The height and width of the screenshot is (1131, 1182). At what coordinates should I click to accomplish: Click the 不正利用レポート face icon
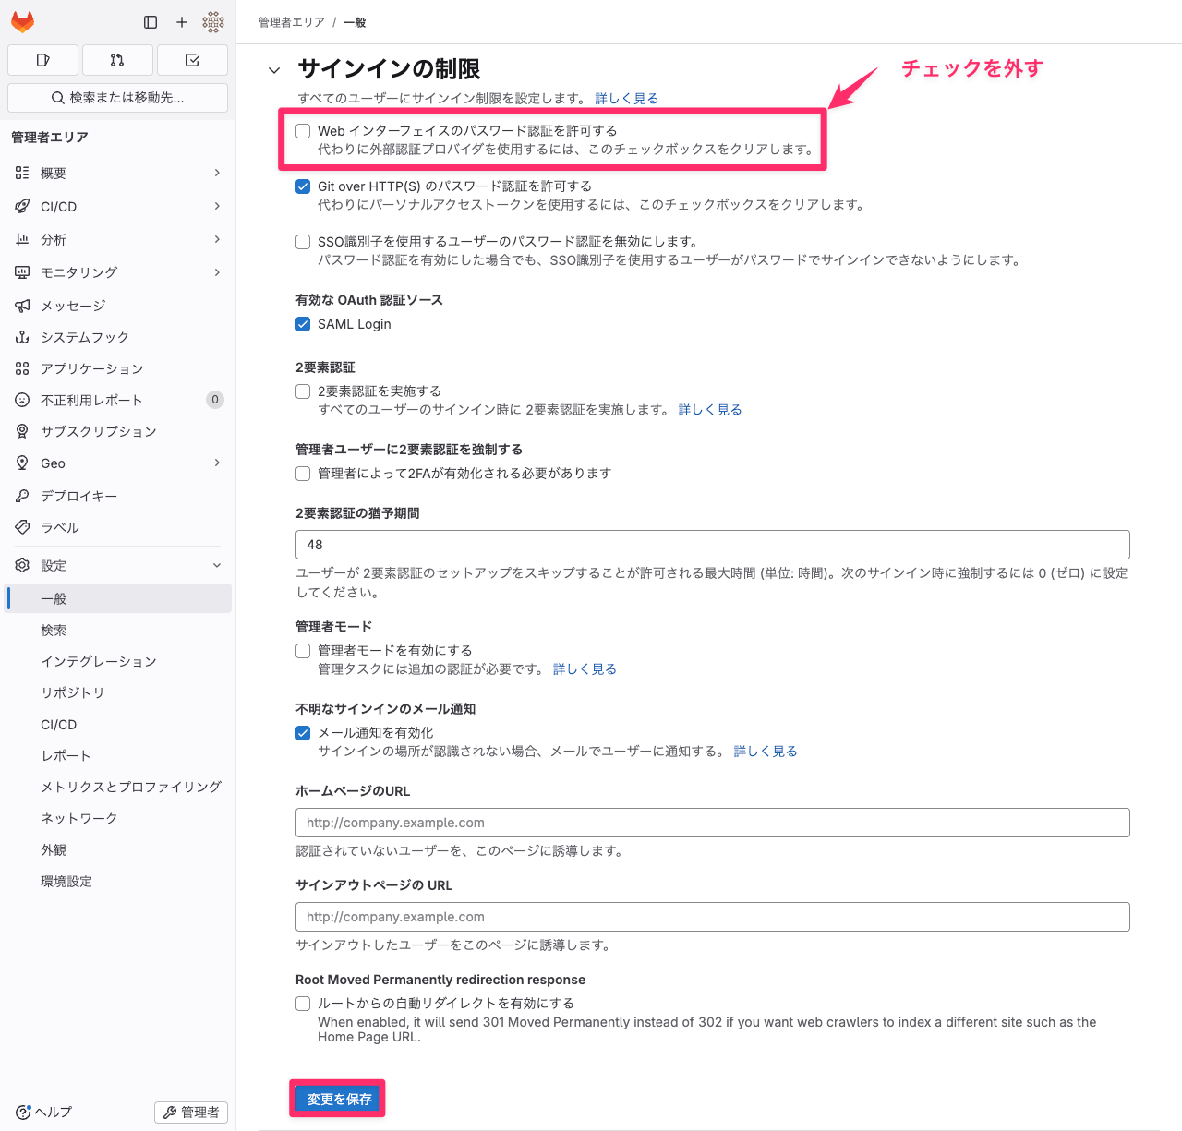[x=22, y=400]
